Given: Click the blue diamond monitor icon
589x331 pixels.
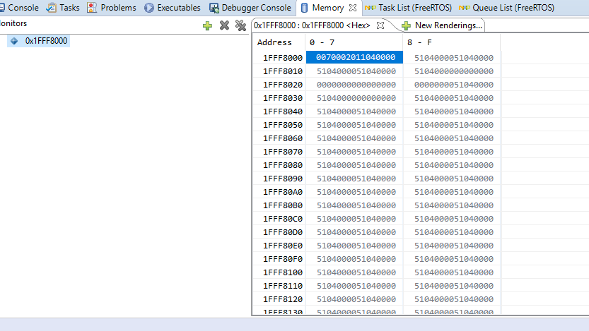Looking at the screenshot, I should click(14, 41).
